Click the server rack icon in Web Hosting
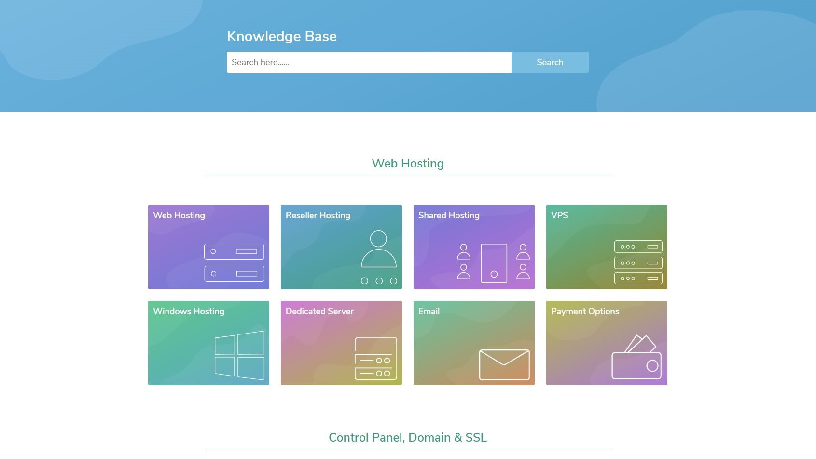The image size is (816, 459). pyautogui.click(x=234, y=263)
